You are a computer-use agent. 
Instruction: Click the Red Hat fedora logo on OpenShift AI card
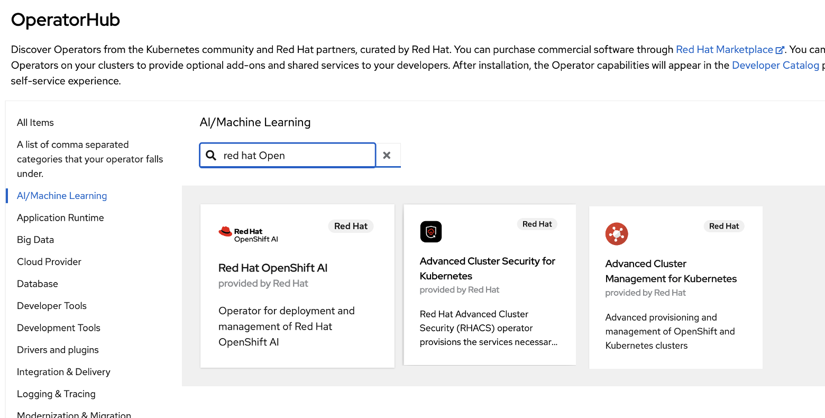coord(225,232)
